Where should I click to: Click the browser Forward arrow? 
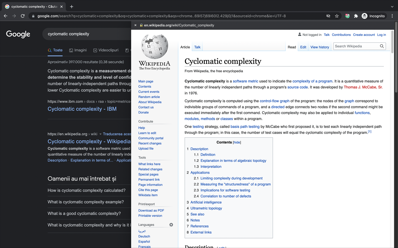click(x=14, y=16)
